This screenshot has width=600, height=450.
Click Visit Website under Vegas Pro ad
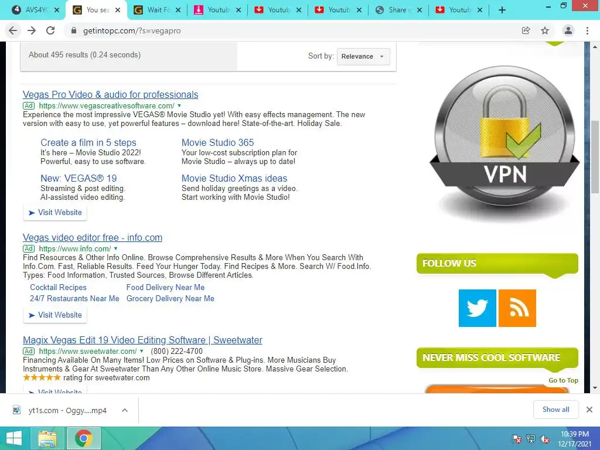[55, 212]
